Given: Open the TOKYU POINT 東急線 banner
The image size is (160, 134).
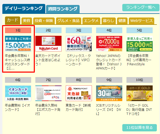Looking at the screenshot, I should [79, 93].
